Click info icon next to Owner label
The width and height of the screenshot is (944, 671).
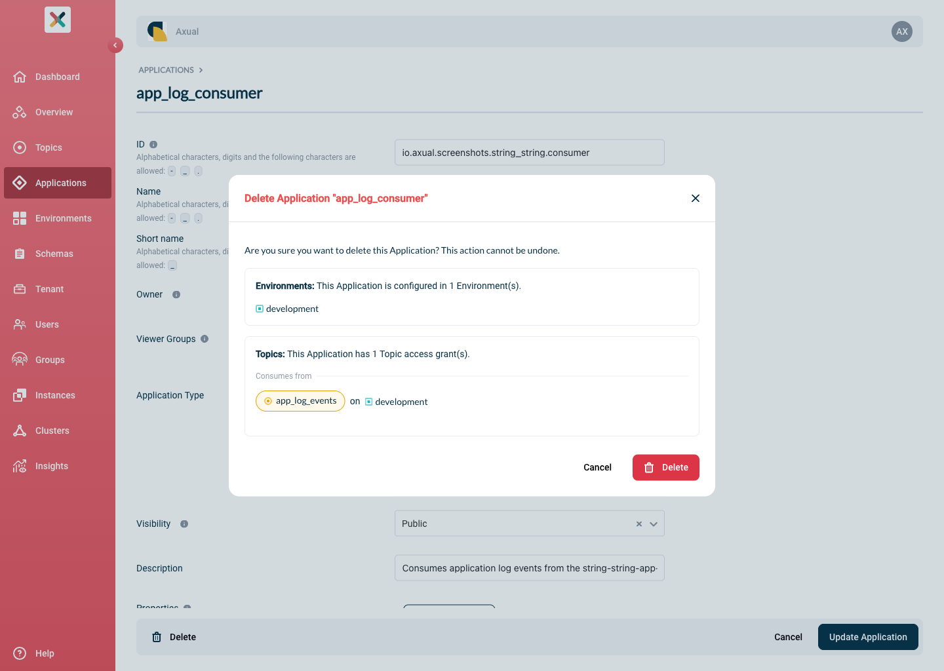(x=176, y=294)
